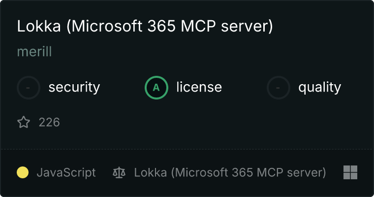Click the yellow JavaScript language dot
This screenshot has width=374, height=197.
(23, 172)
